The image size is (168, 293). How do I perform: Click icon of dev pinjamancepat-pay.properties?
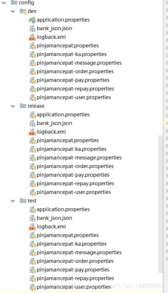[33, 80]
